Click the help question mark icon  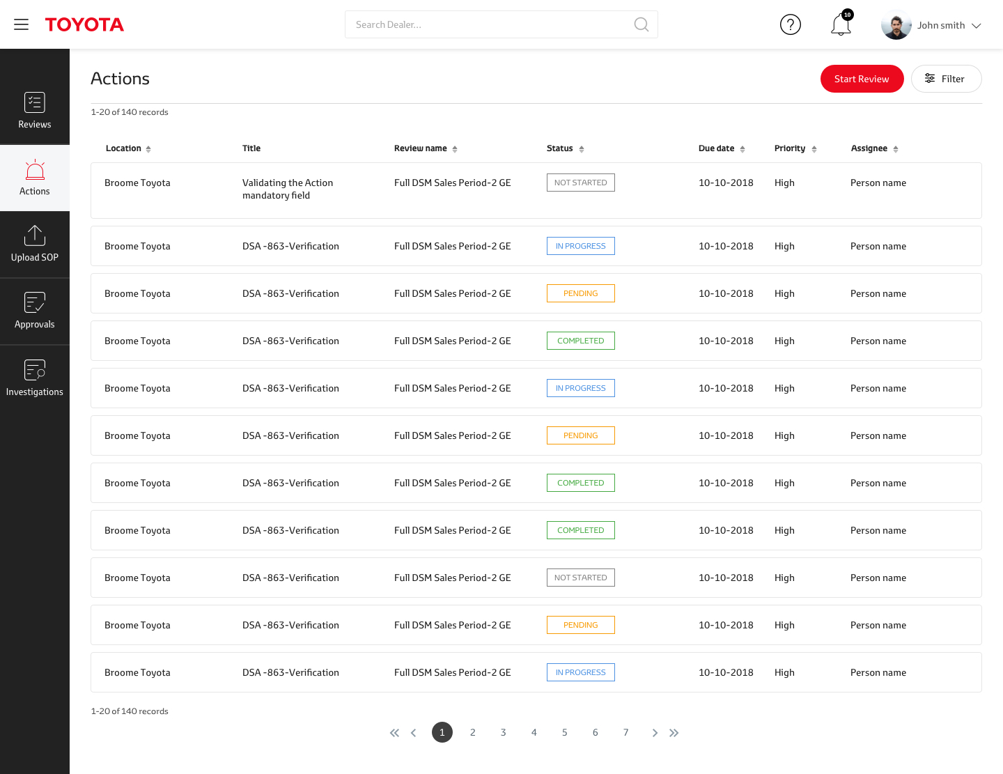(790, 24)
